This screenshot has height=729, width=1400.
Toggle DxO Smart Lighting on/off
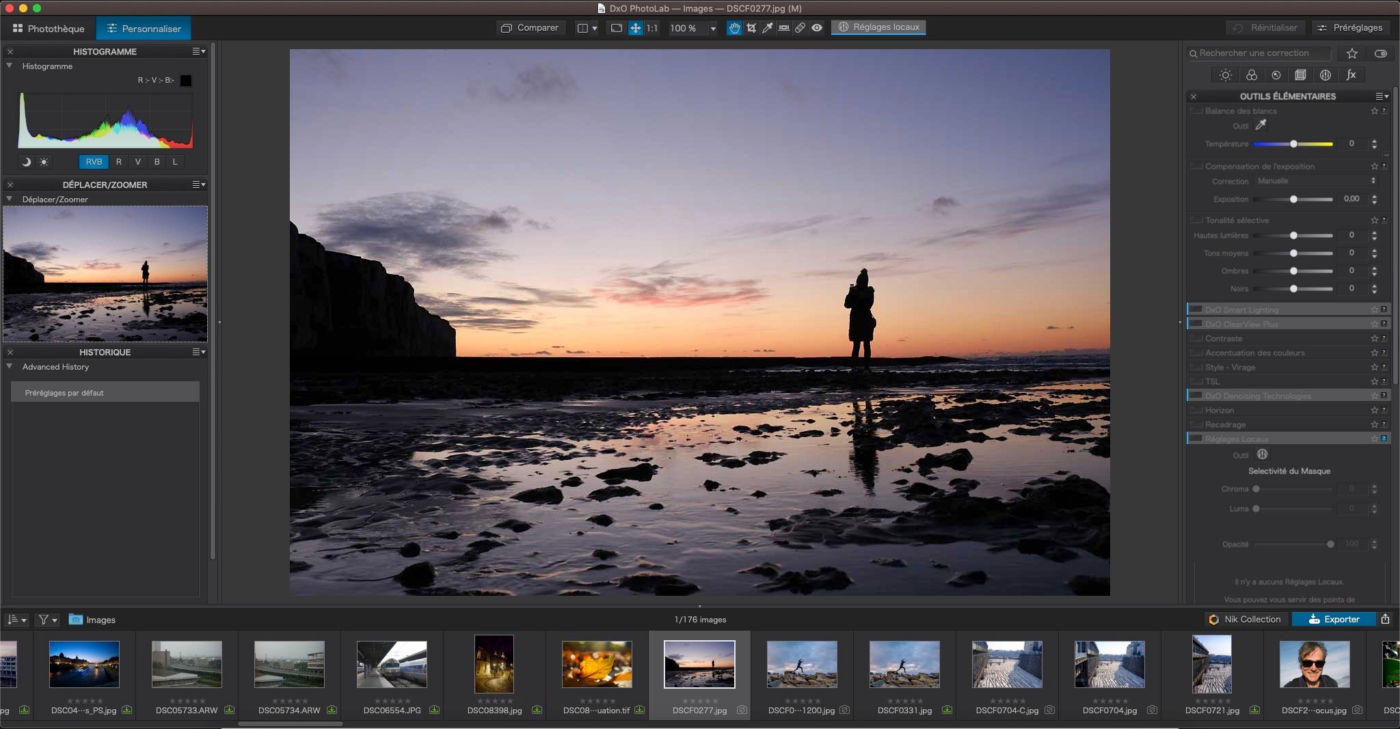click(1196, 310)
